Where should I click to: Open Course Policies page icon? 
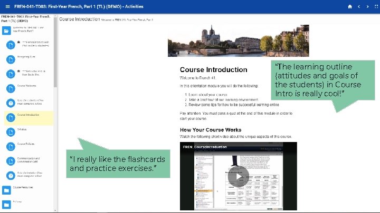pos(11,147)
